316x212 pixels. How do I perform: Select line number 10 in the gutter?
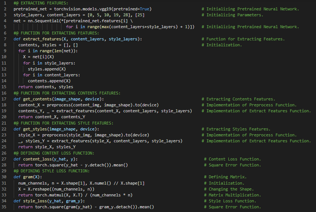[x=4, y=57]
